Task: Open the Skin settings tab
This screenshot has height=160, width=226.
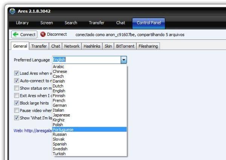Action: [108, 46]
